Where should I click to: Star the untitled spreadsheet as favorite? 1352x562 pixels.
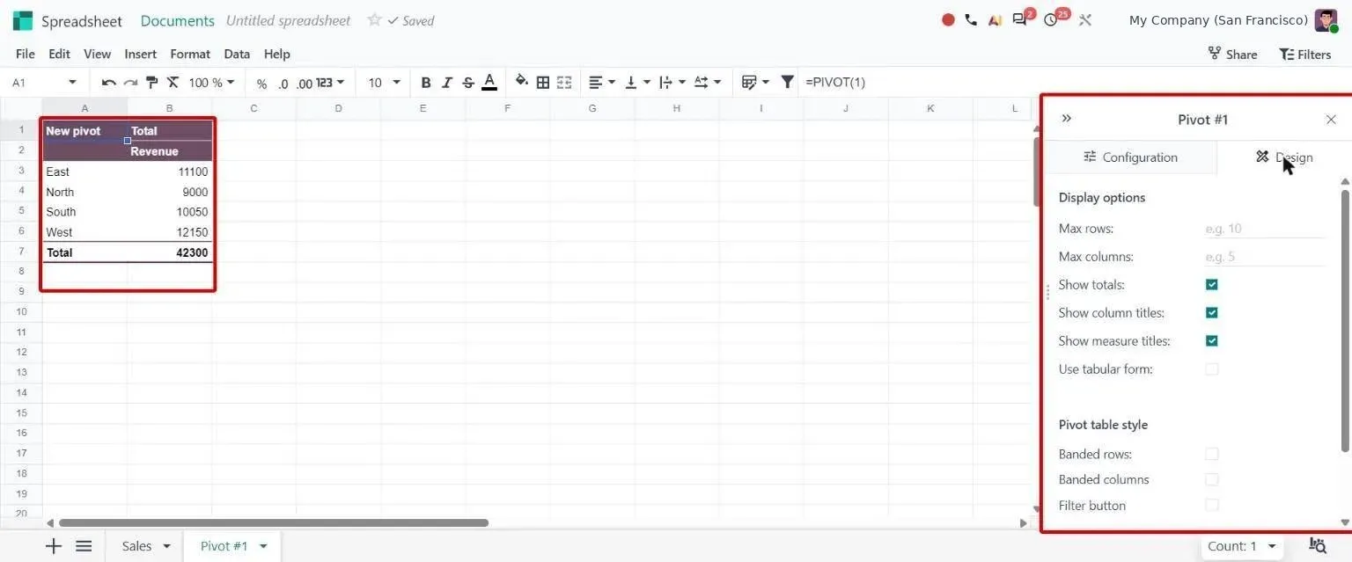pos(374,19)
